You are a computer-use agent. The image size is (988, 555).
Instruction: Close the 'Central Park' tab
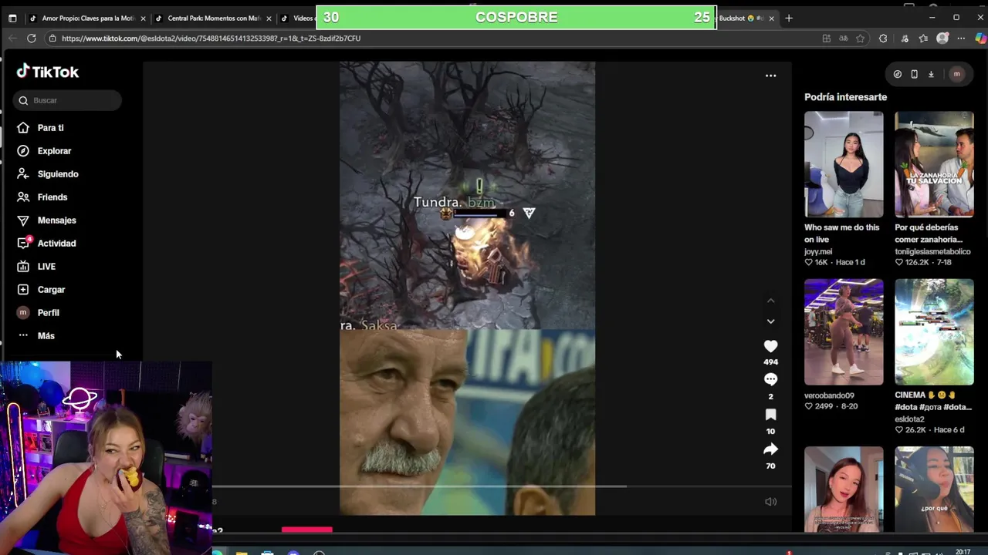point(269,18)
